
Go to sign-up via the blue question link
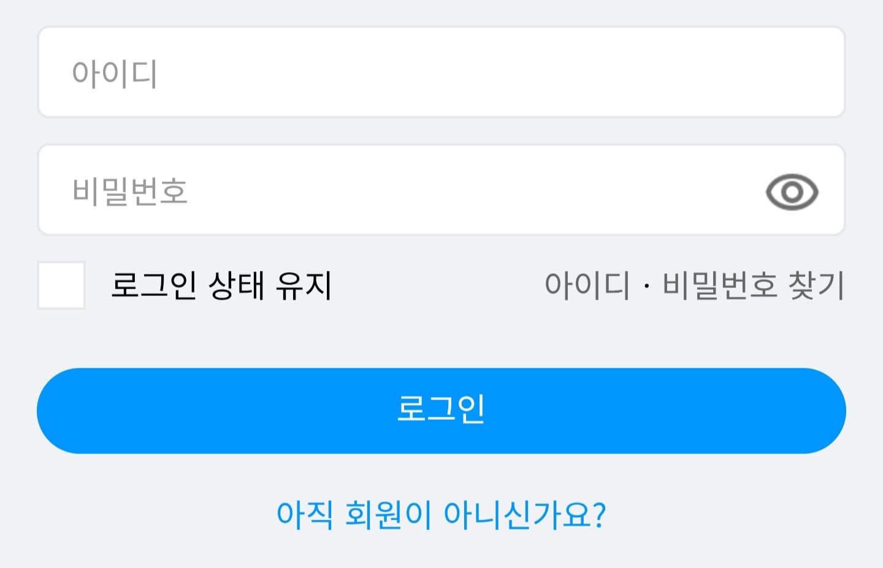pos(441,514)
